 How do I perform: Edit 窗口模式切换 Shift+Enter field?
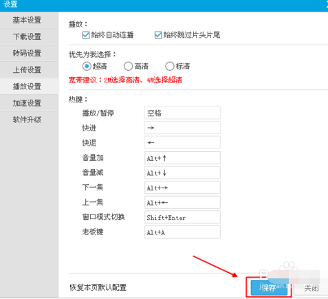click(x=182, y=217)
